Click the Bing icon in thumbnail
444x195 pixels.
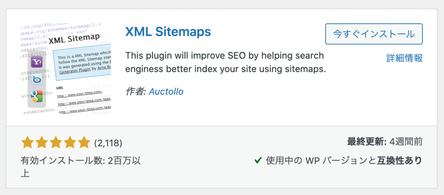(x=36, y=80)
